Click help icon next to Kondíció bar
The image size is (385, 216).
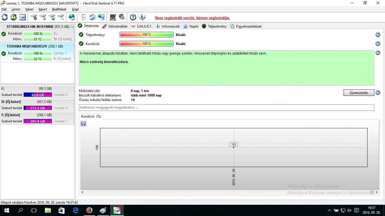[378, 44]
